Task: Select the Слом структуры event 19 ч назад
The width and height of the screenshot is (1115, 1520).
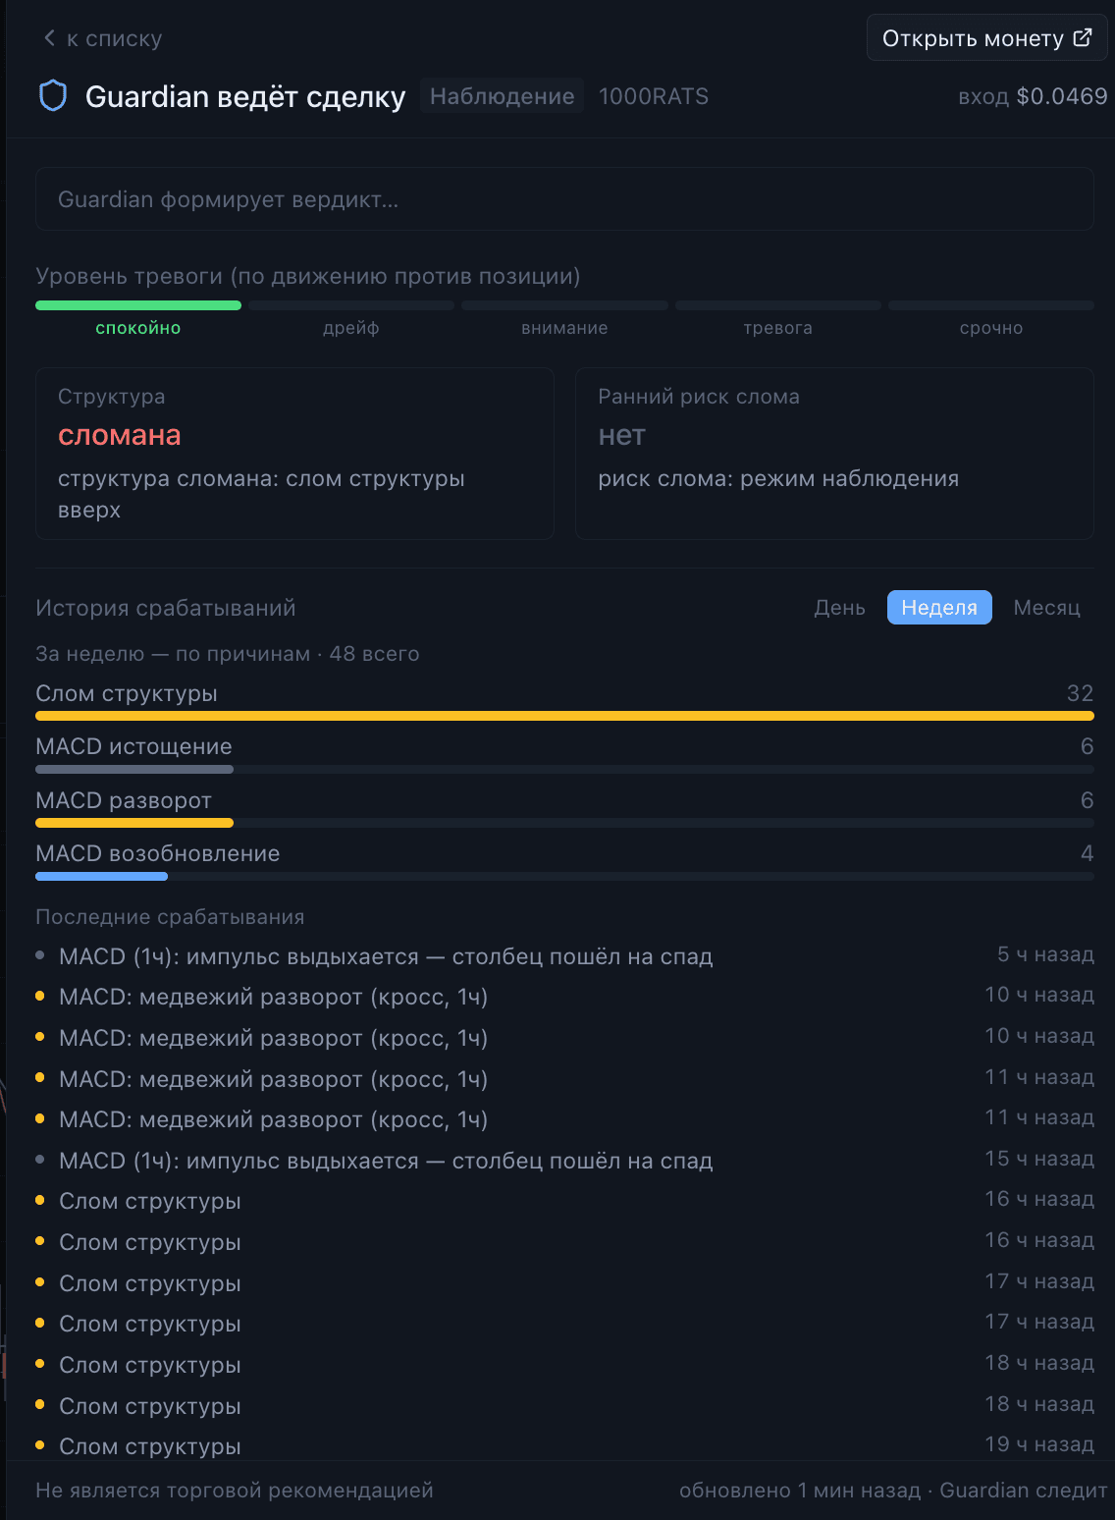Action: [564, 1445]
